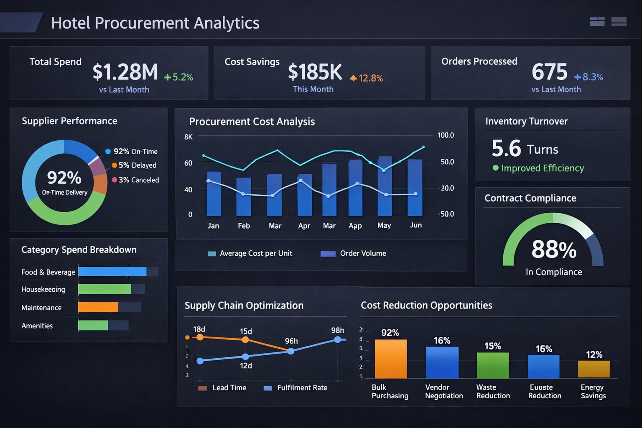642x428 pixels.
Task: Click the orange Bulk Purchasing 92% bar
Action: [x=391, y=359]
